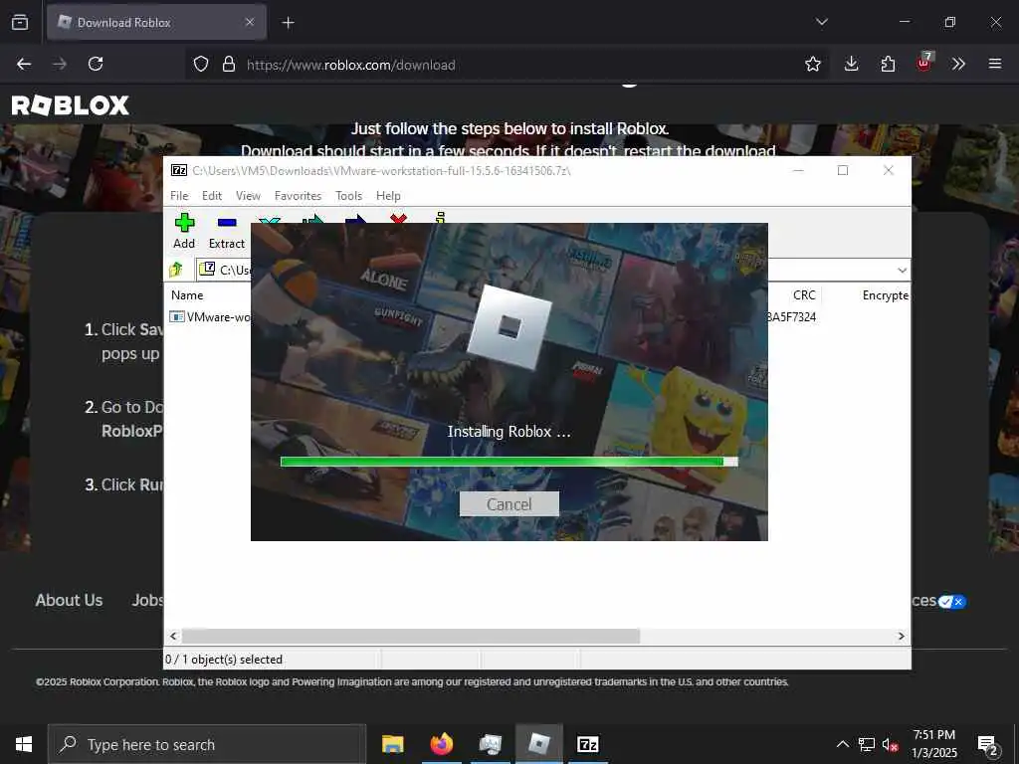Click the 7-Zip scrollbar left arrow
This screenshot has width=1019, height=764.
tap(173, 636)
